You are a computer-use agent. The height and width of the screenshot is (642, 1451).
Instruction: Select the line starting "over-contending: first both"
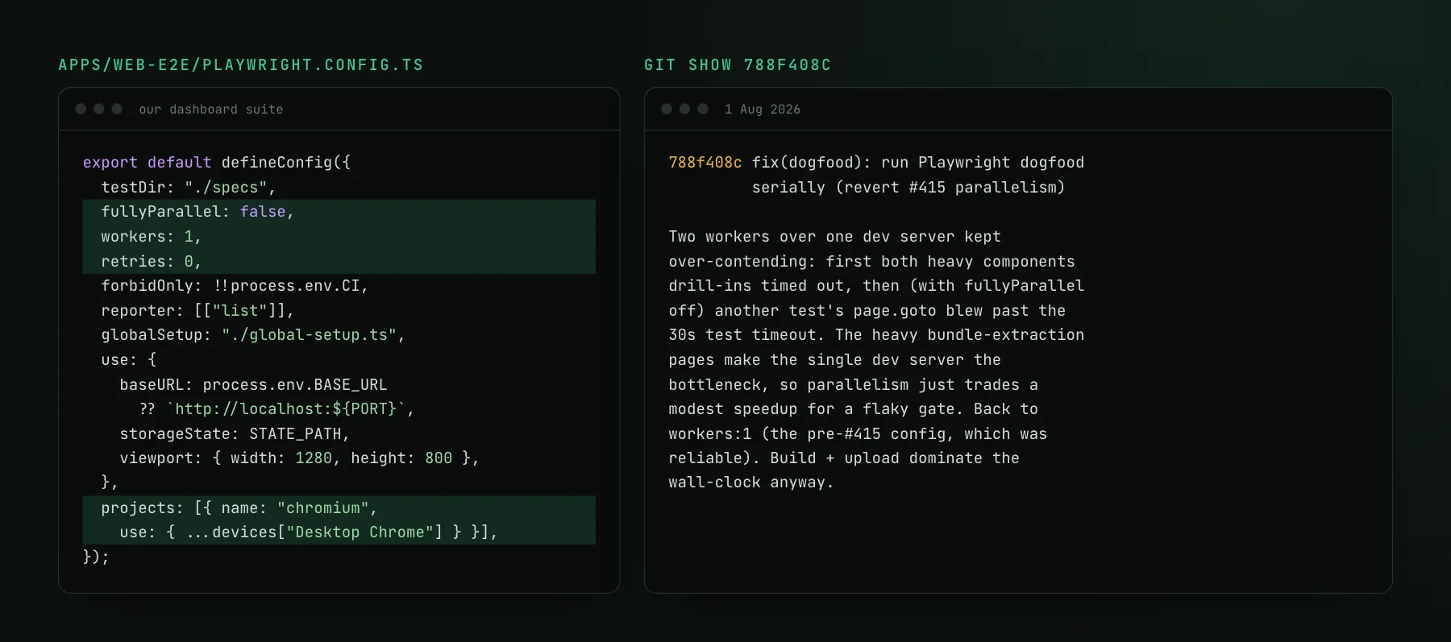872,262
